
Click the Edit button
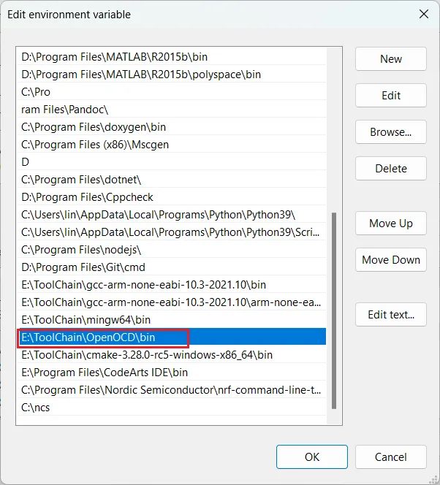point(391,96)
